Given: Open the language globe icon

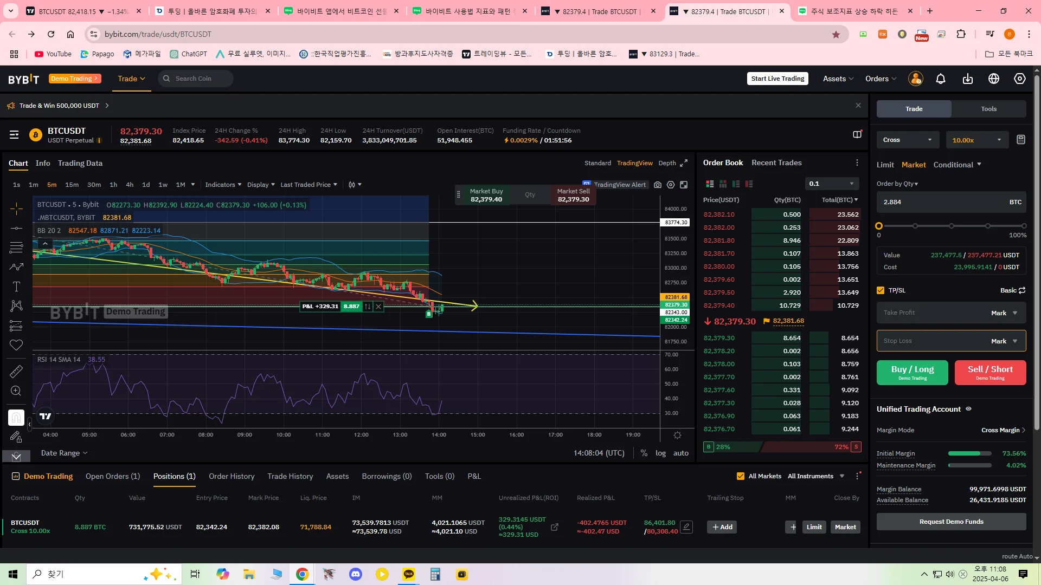Looking at the screenshot, I should point(994,79).
